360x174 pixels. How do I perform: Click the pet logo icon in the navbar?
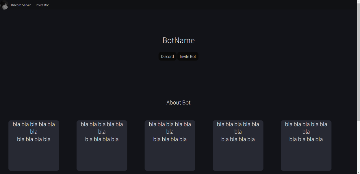coord(4,5)
